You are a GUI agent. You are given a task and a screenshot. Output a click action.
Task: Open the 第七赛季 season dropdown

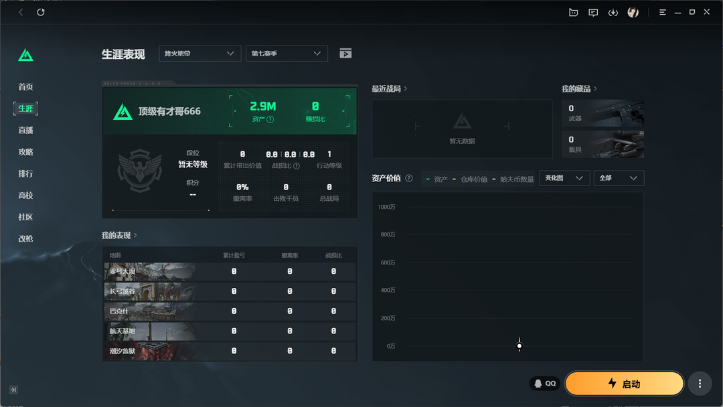[287, 54]
